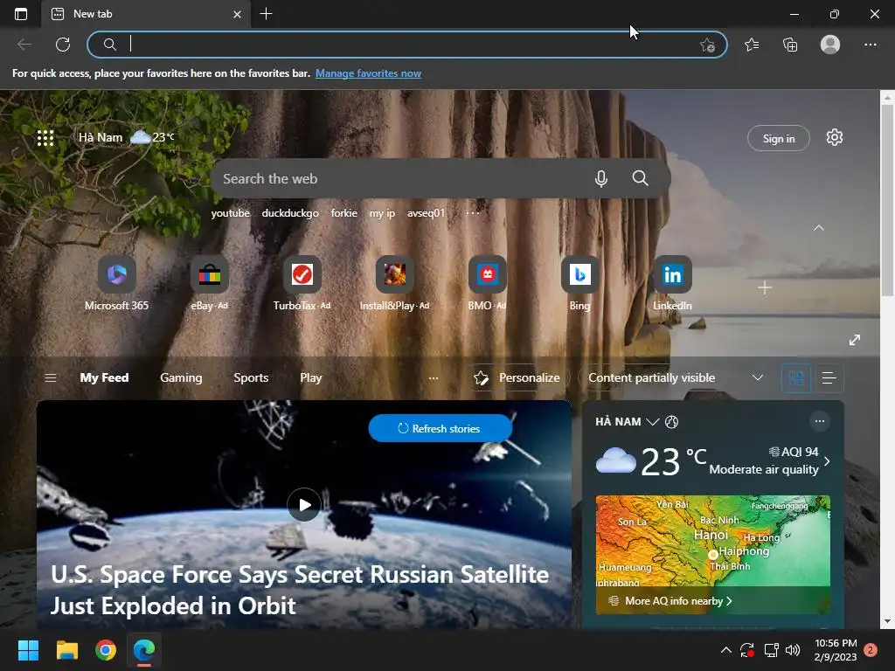Open the Bing quick link tile
The width and height of the screenshot is (895, 671).
[x=579, y=284]
